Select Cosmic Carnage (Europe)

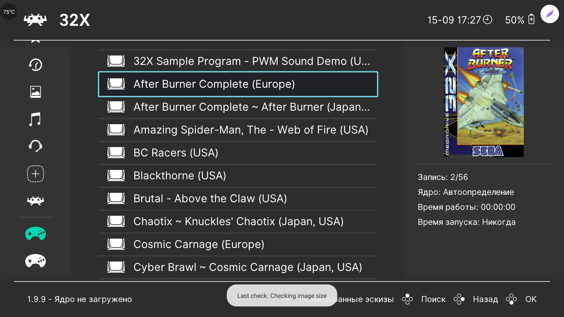238,244
